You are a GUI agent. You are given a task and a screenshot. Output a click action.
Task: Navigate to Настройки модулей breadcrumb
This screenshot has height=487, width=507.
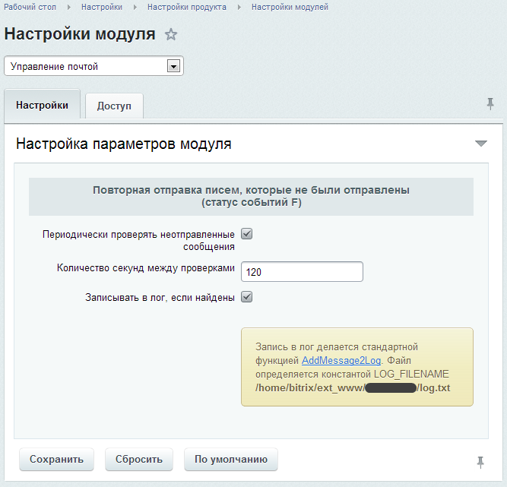pyautogui.click(x=290, y=7)
